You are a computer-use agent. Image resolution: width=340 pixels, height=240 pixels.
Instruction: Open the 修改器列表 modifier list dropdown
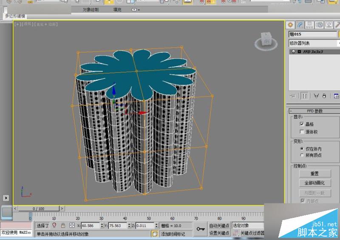[314, 43]
